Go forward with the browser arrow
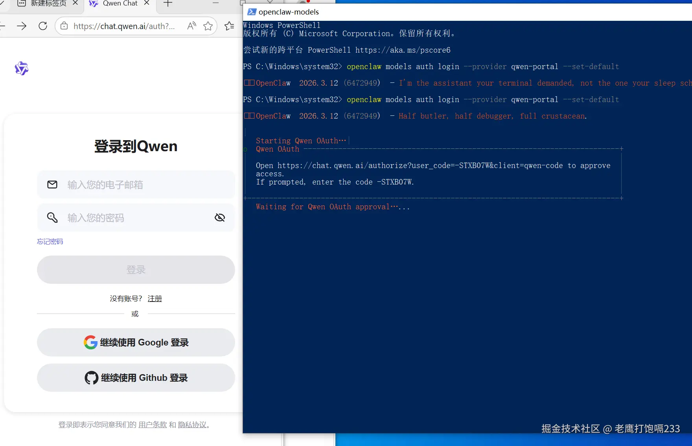Viewport: 692px width, 446px height. click(x=22, y=26)
